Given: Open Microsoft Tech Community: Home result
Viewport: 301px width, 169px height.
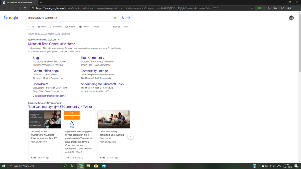Looking at the screenshot, I should 52,44.
